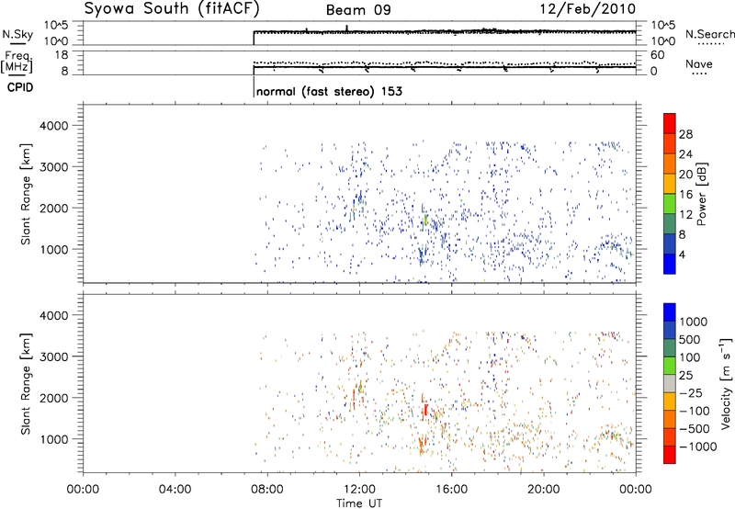Click the Slant Range label of power panel

[26, 194]
